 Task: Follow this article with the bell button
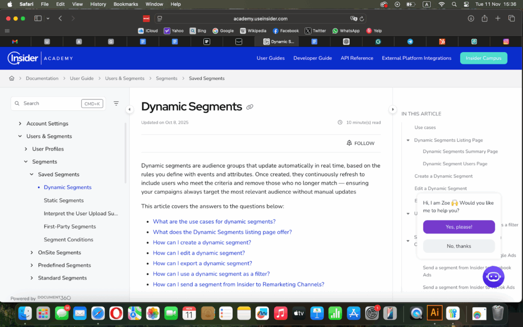click(x=361, y=143)
